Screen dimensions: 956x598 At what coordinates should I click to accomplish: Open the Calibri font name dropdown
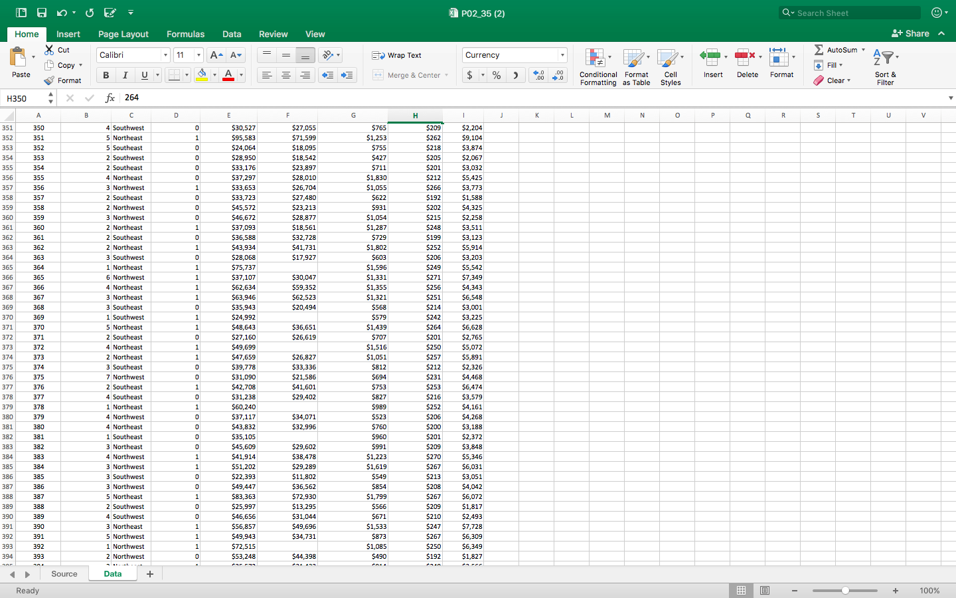click(165, 55)
